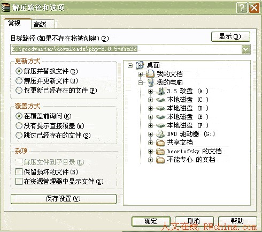The height and width of the screenshot is (232, 262).
Task: Open the destination path dropdown arrow
Action: [x=246, y=49]
